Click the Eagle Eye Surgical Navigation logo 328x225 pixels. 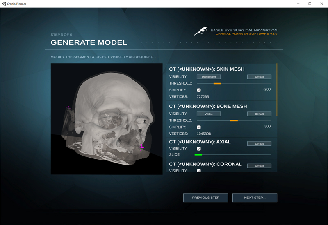pyautogui.click(x=201, y=31)
